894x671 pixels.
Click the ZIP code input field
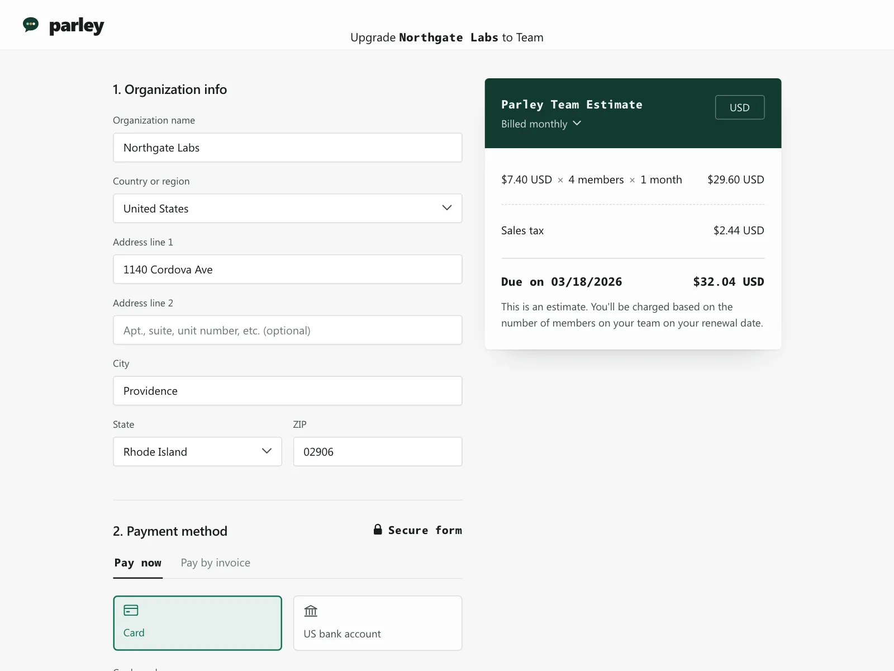[x=378, y=452]
